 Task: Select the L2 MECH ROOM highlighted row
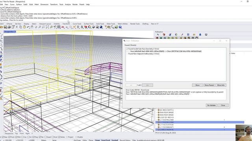pos(196,130)
